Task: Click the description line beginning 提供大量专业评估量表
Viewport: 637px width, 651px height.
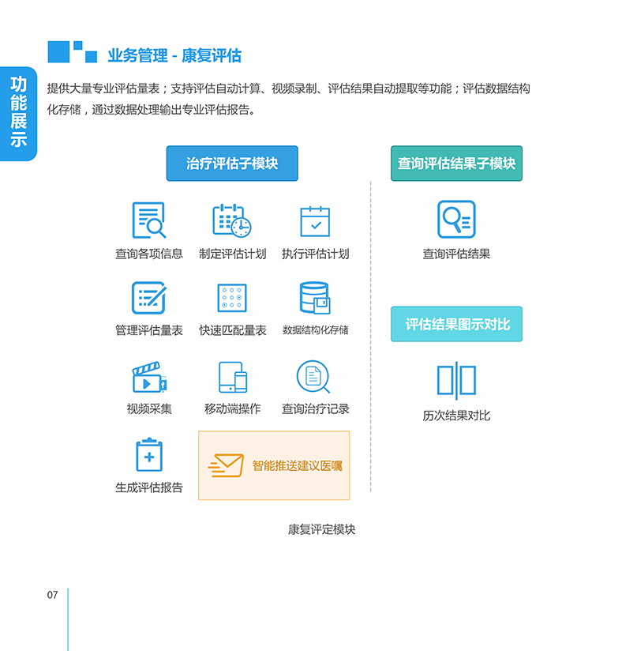Action: tap(288, 88)
